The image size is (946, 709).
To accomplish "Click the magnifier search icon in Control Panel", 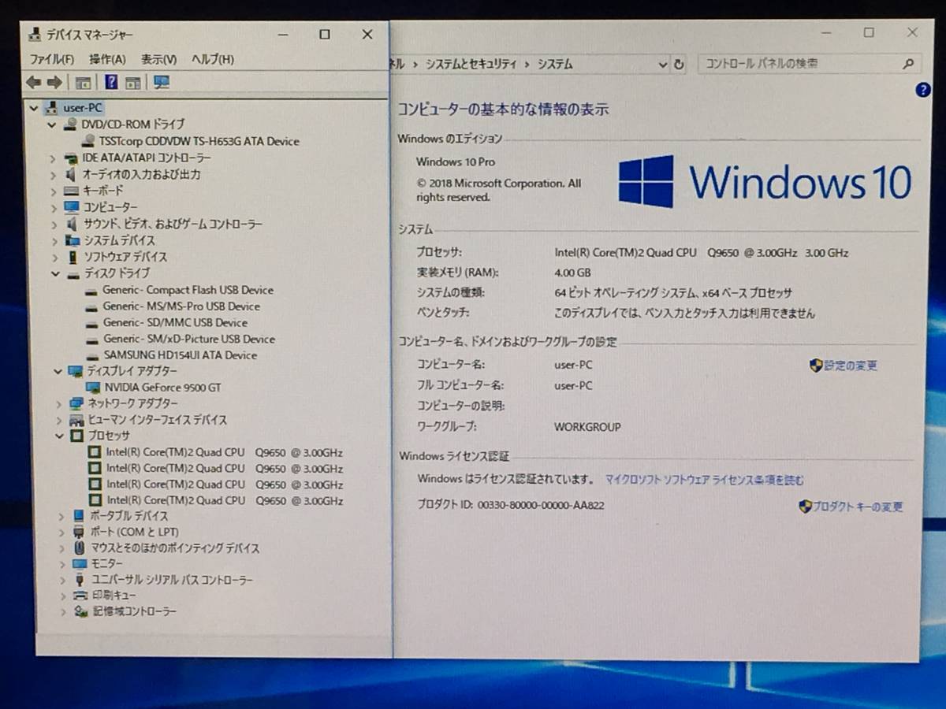I will coord(908,64).
